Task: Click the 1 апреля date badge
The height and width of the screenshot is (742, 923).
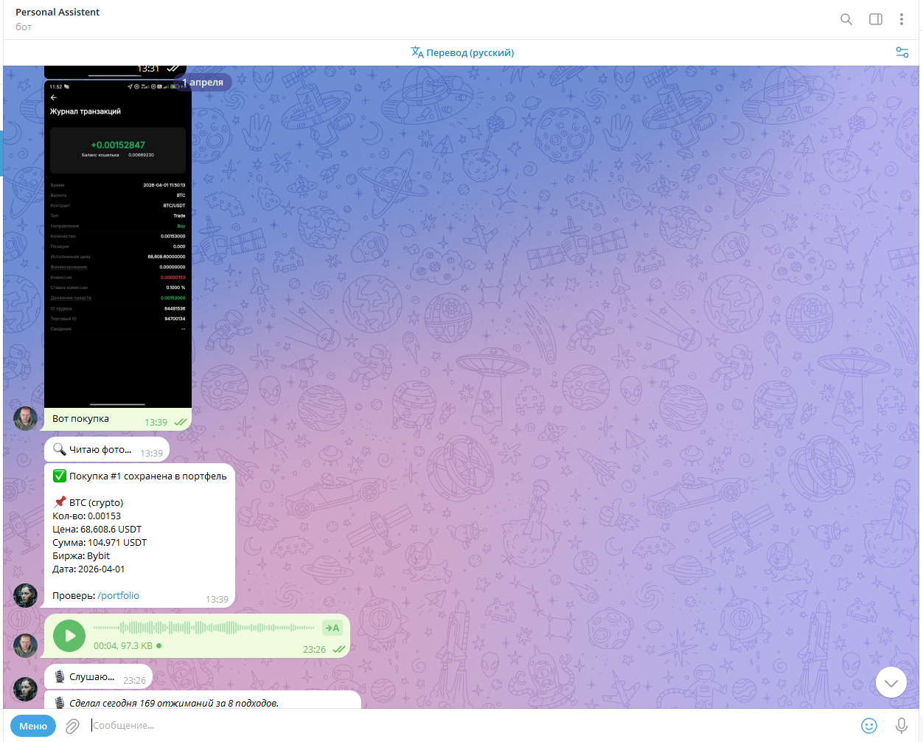Action: [203, 82]
